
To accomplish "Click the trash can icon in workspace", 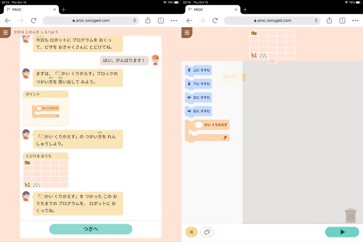I will (350, 215).
